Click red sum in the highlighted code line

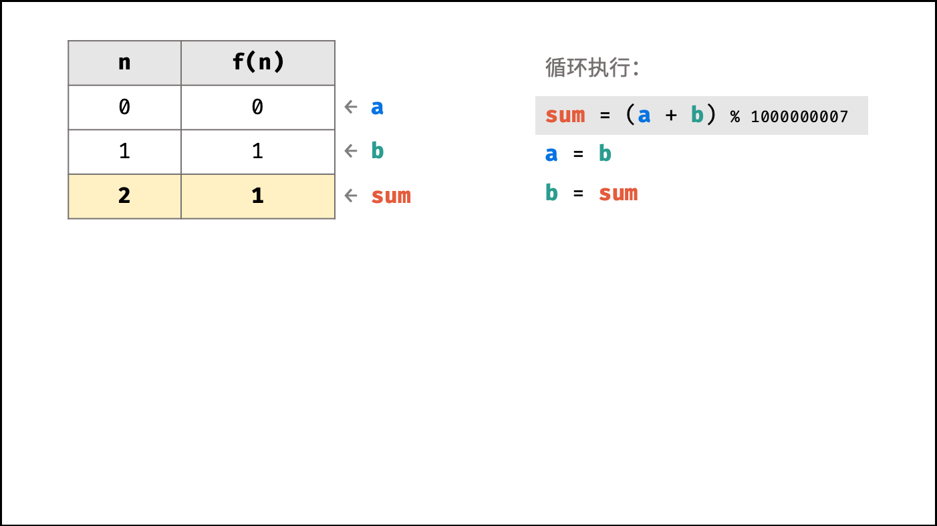coord(565,115)
